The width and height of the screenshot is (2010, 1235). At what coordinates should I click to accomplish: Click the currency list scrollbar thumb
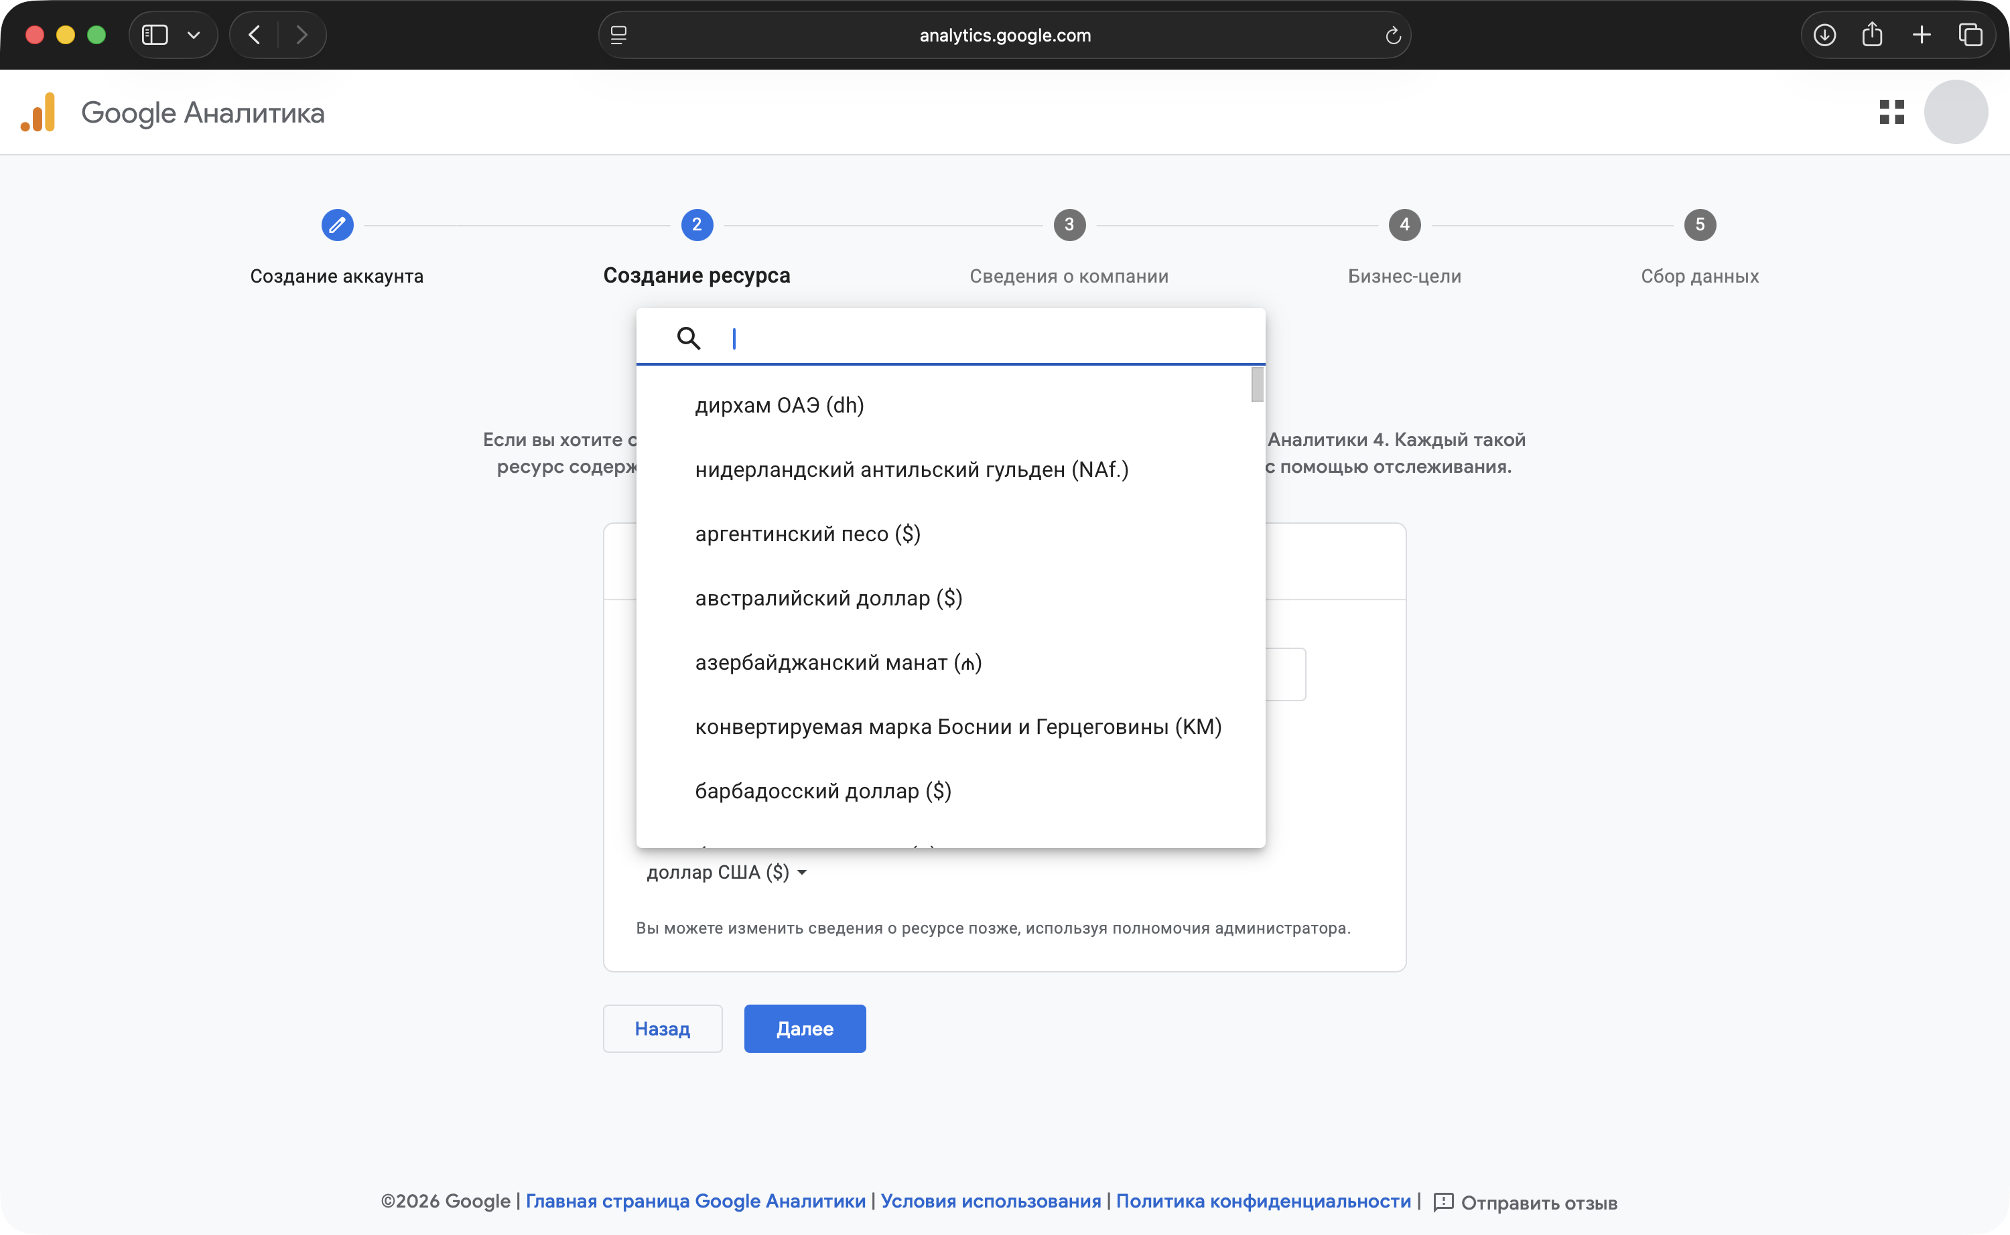point(1257,384)
